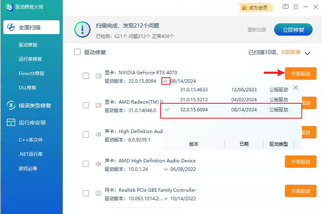
Task: Check the 驱动修复 select-all checkbox
Action: click(x=78, y=52)
